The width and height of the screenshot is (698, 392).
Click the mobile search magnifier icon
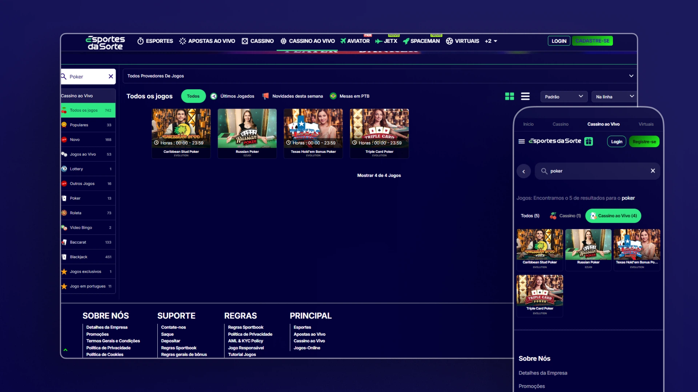(544, 171)
